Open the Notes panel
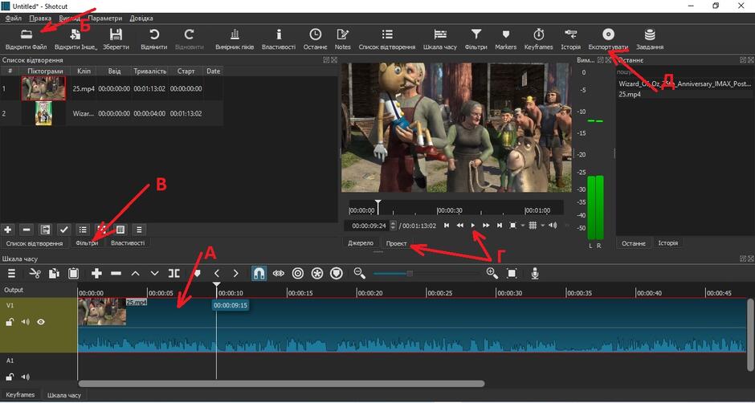 tap(342, 39)
